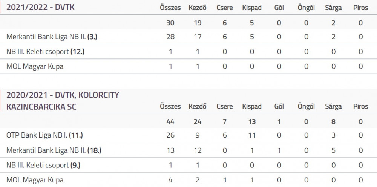Click Sárga column header in 2020/2021 table
The height and width of the screenshot is (187, 377).
click(333, 106)
